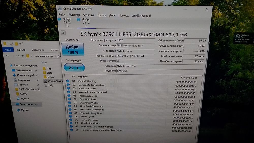Click the Composite Temperature status circle
Screen dimensions: 254x143
tap(68, 84)
